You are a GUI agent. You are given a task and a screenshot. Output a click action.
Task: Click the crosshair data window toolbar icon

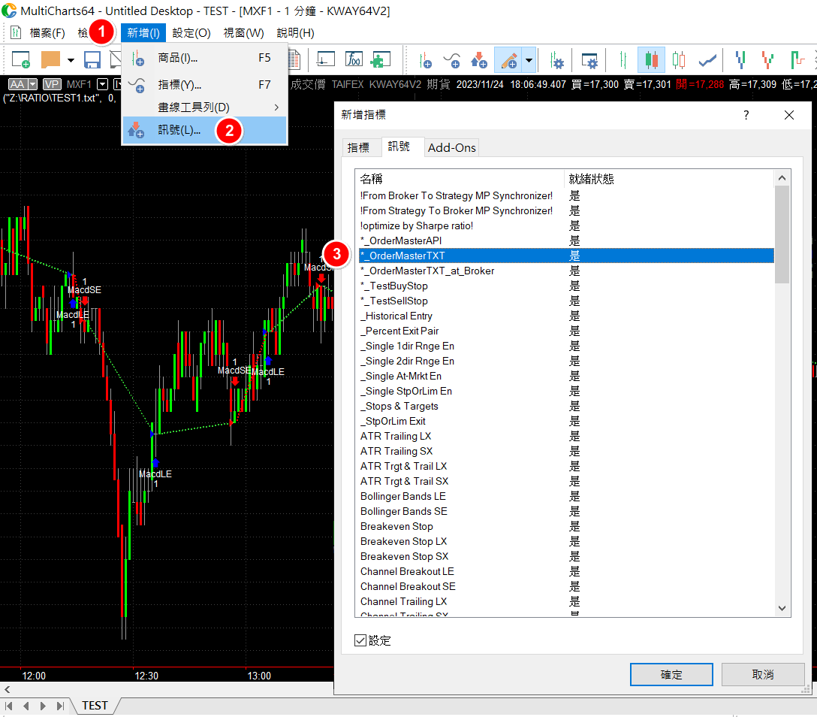[326, 60]
